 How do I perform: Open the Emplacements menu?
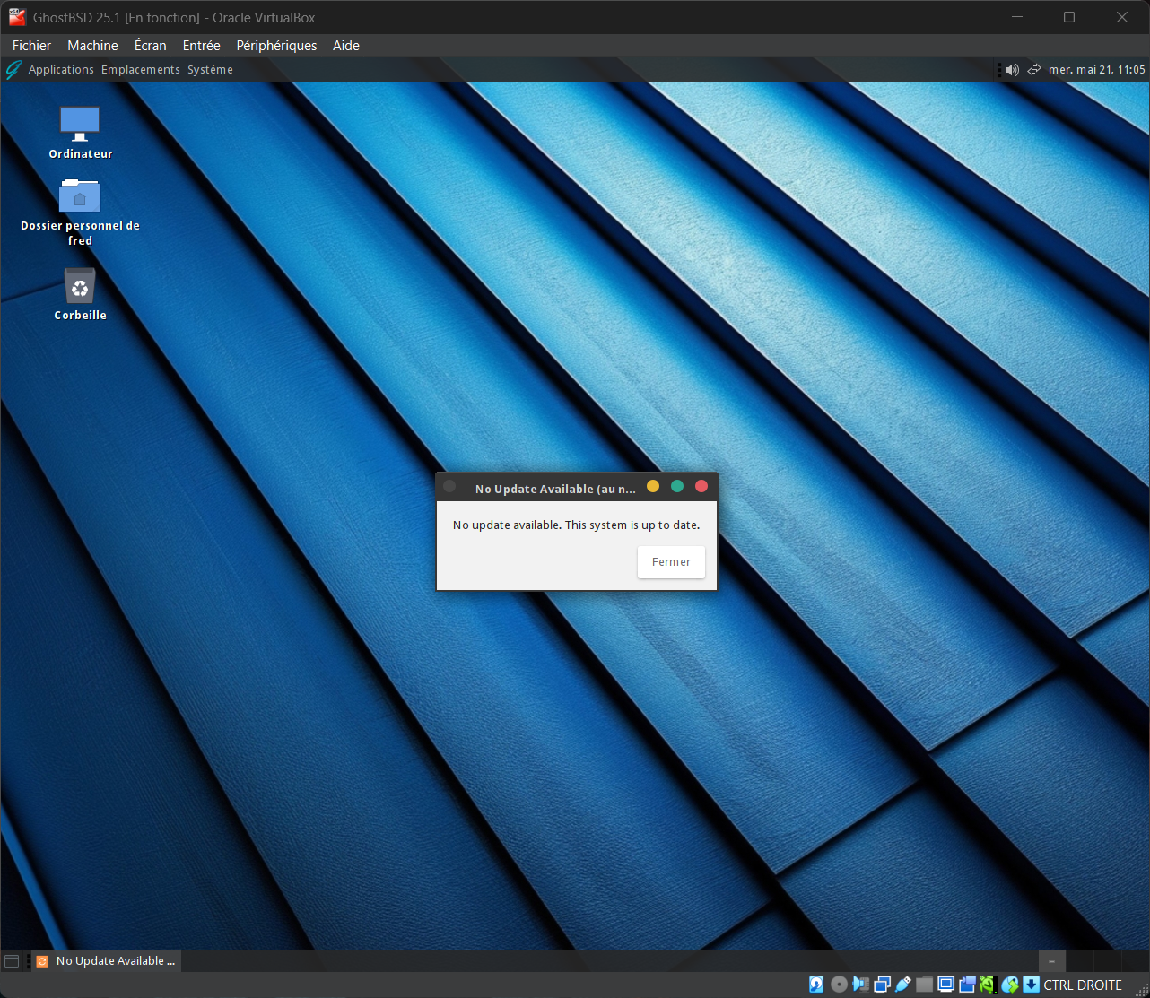(x=141, y=70)
